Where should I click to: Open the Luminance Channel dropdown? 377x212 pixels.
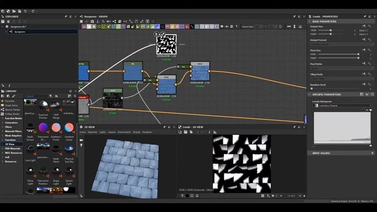[x=342, y=105]
